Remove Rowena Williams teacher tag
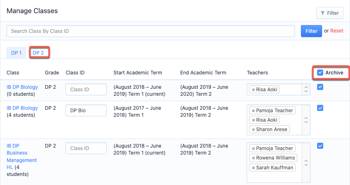This screenshot has height=185, width=350. click(253, 158)
